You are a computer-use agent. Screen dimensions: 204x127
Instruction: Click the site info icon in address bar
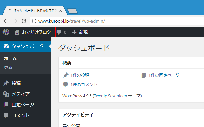pyautogui.click(x=34, y=21)
